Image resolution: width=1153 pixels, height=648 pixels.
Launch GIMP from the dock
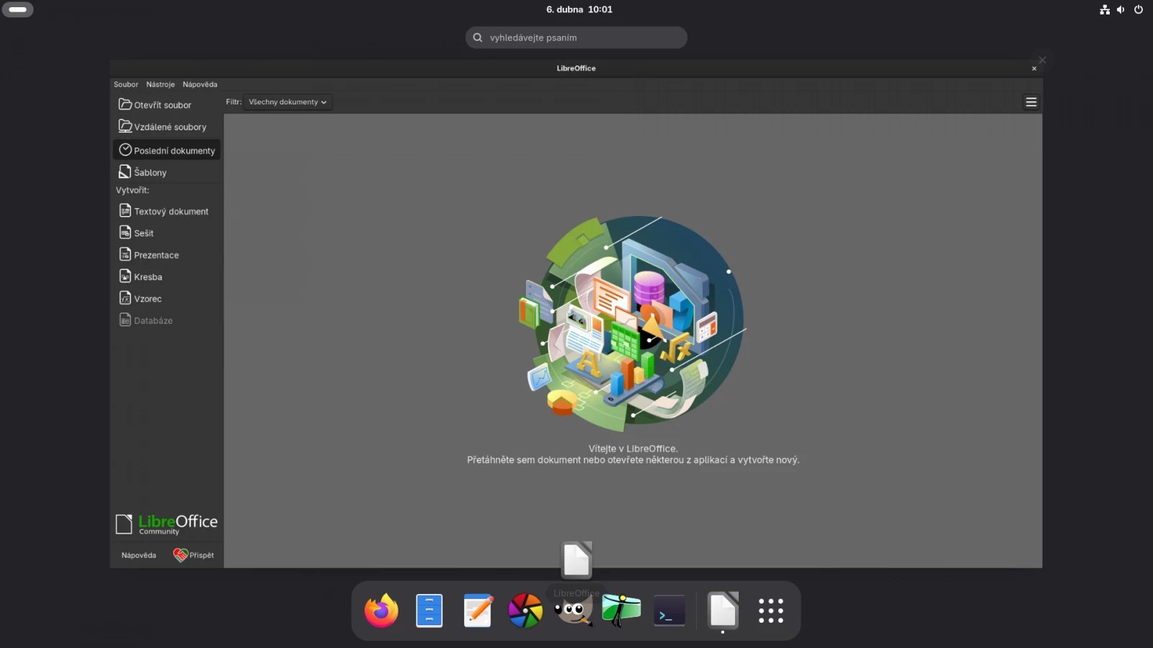574,611
